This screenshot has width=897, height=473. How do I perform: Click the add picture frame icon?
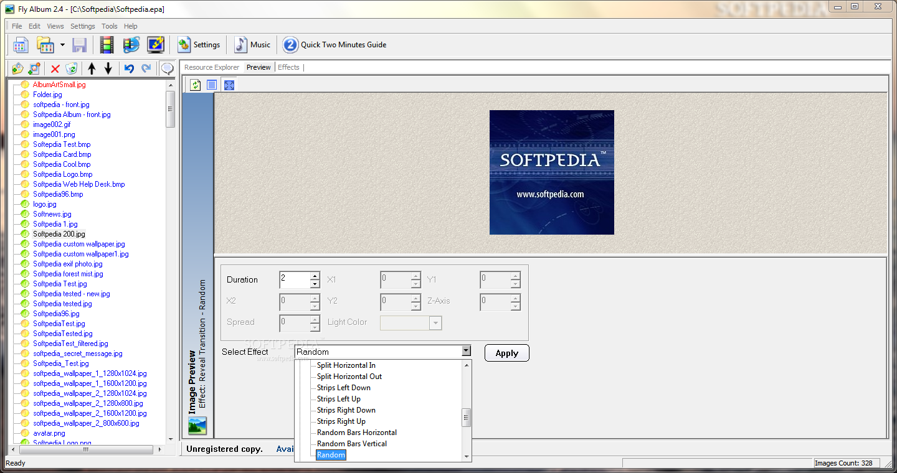(34, 68)
